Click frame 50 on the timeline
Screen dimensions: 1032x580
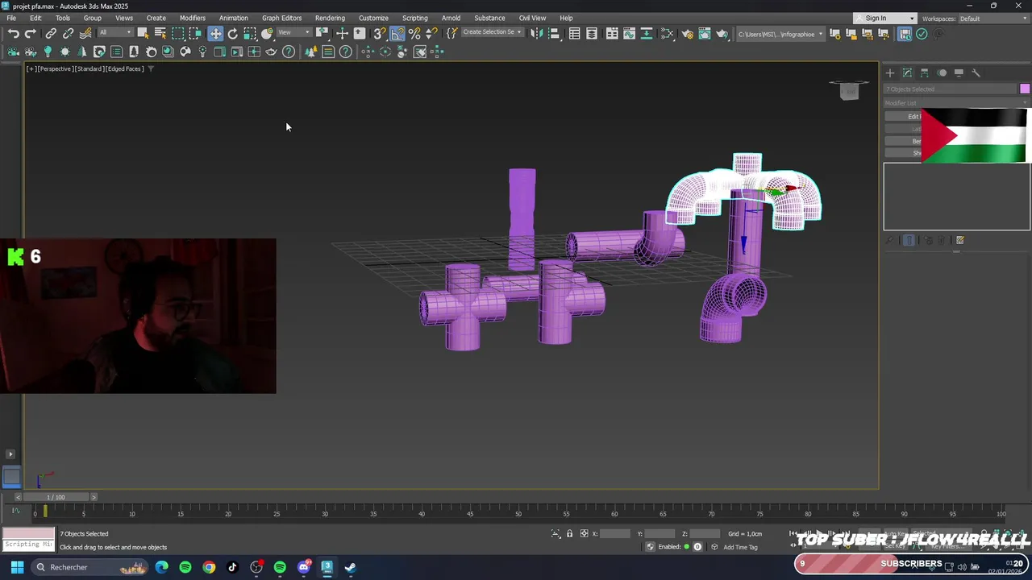click(518, 512)
